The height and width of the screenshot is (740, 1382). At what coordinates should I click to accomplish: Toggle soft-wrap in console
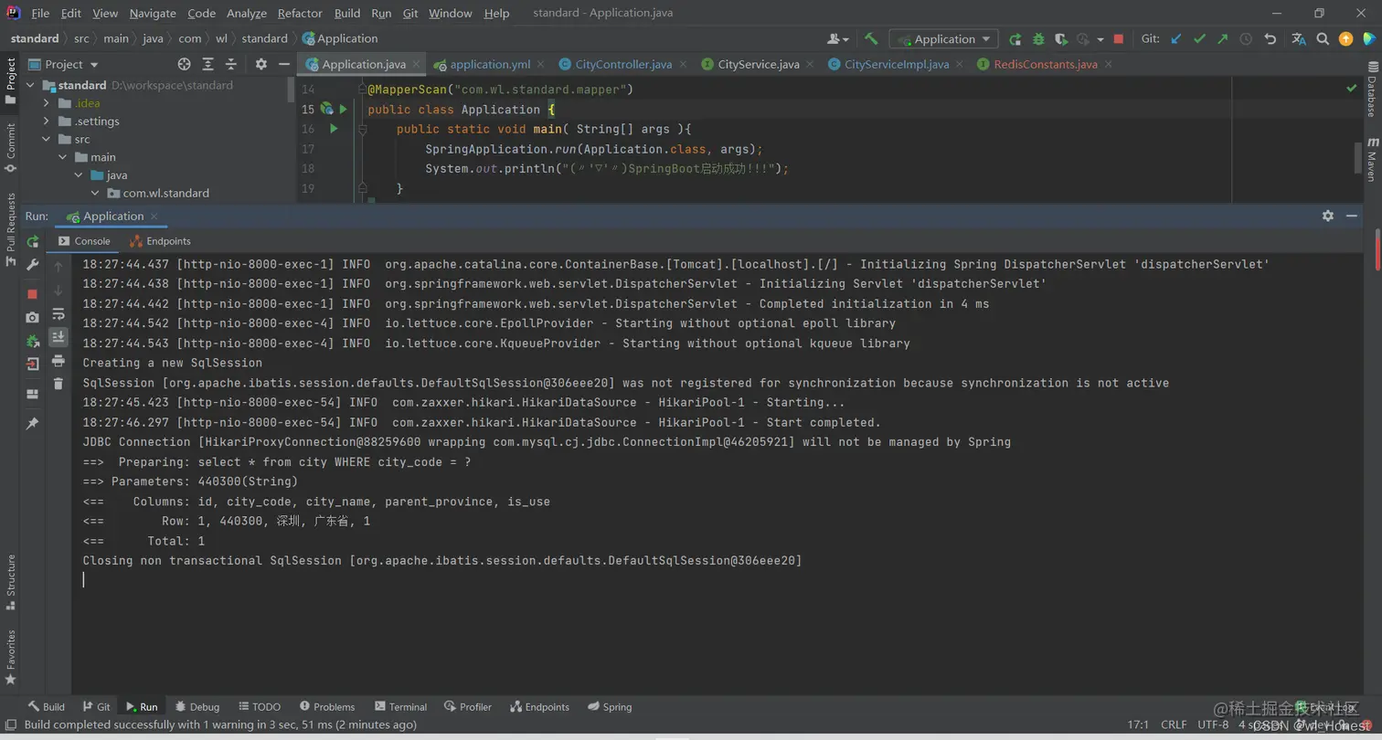[x=58, y=313]
